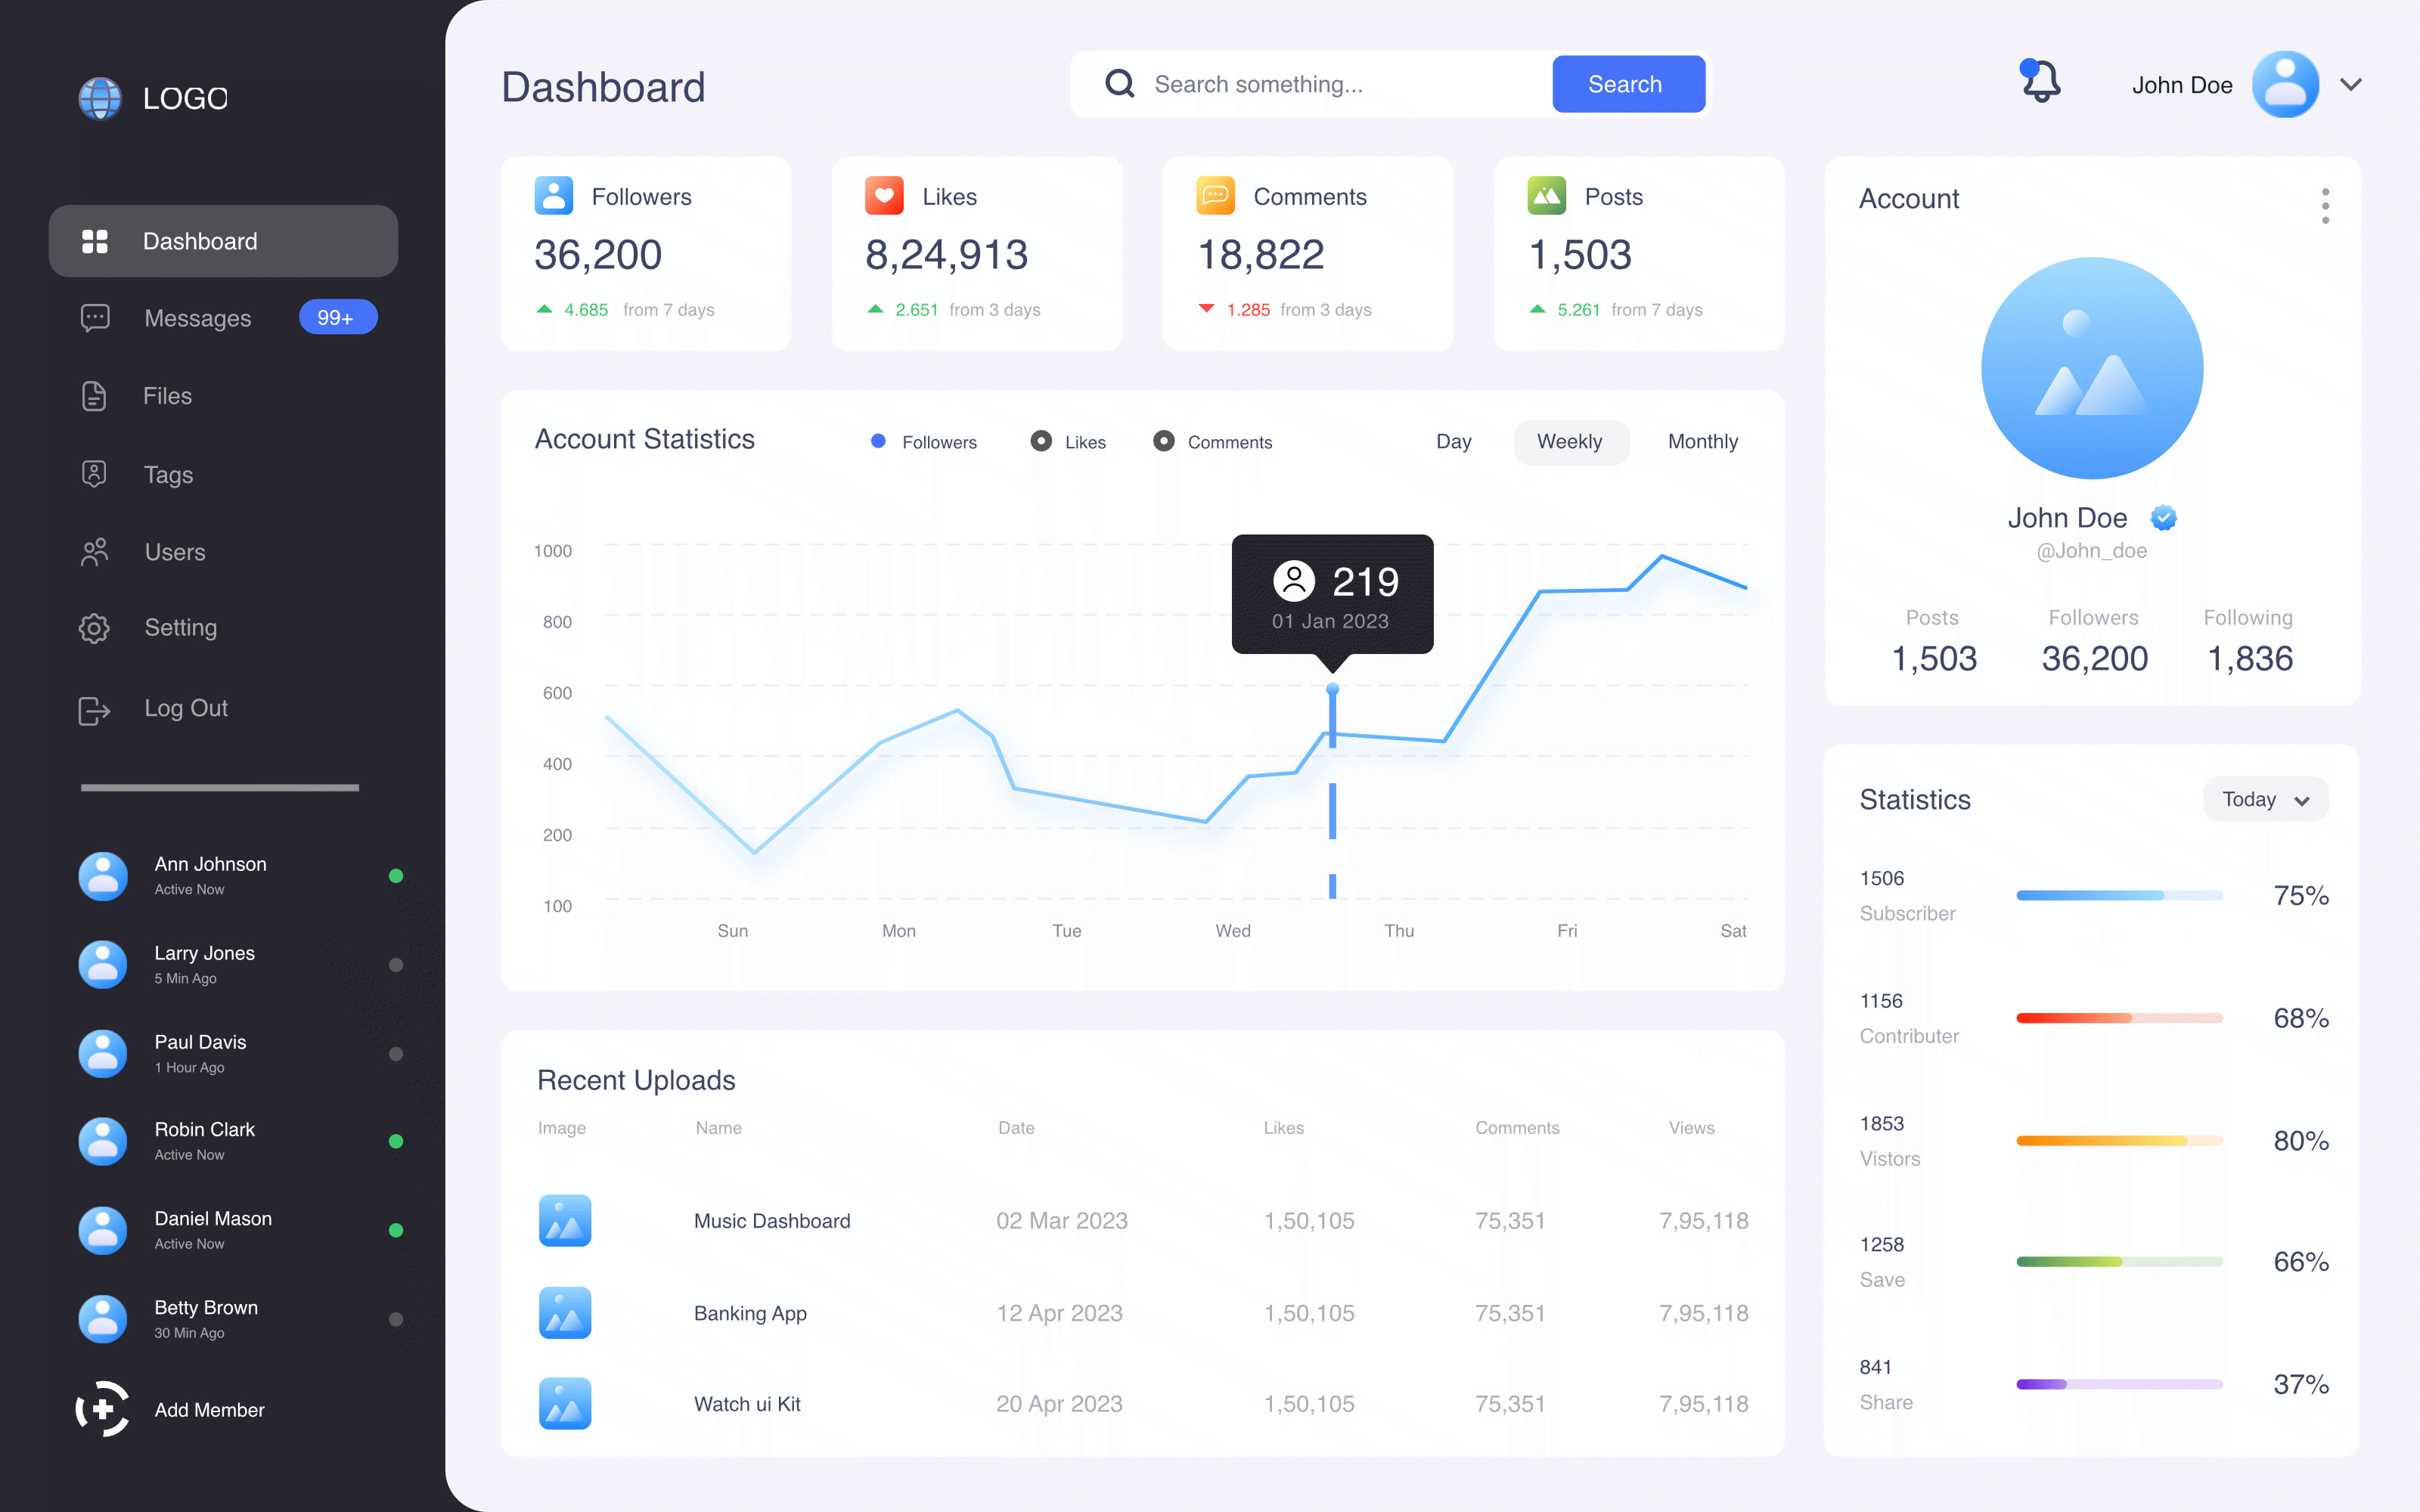This screenshot has height=1512, width=2420.
Task: Open the Tags section
Action: click(167, 474)
